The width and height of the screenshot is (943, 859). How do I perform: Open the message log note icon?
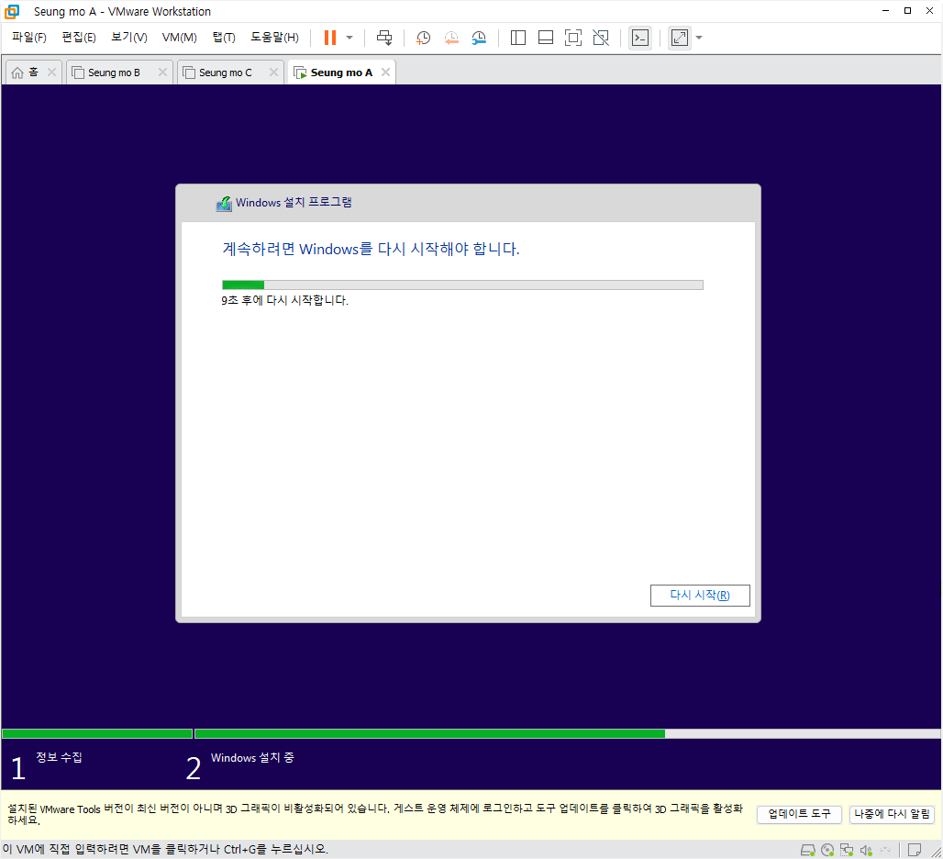(x=915, y=850)
